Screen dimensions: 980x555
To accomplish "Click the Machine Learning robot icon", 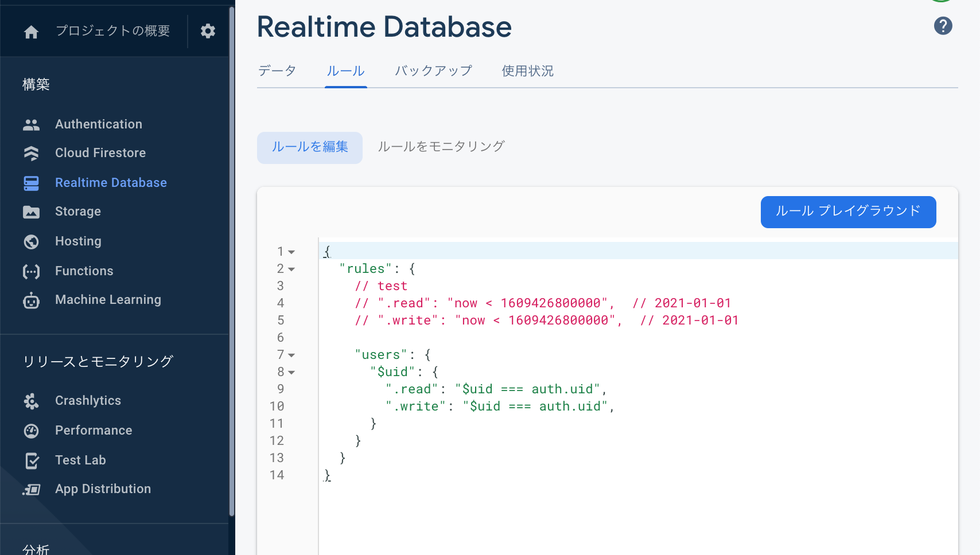I will coord(31,300).
